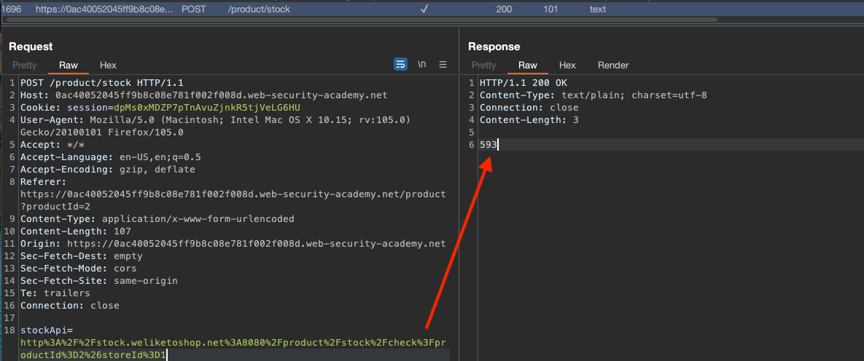Select the Request Raw tab
The image size is (864, 361).
[x=69, y=66]
